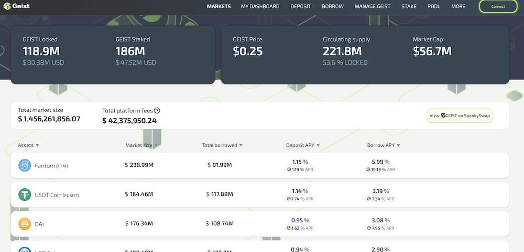This screenshot has width=524, height=252.
Task: Click total market size value $ 1,456,261,856.07
Action: tap(49, 119)
